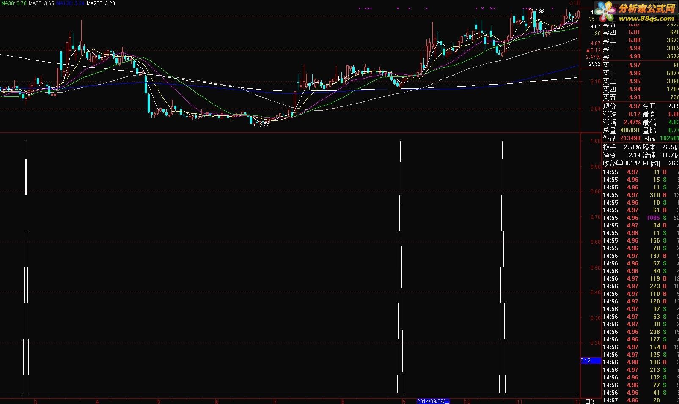This screenshot has height=404, width=679.
Task: Click the 最低 low price field
Action: click(x=661, y=122)
